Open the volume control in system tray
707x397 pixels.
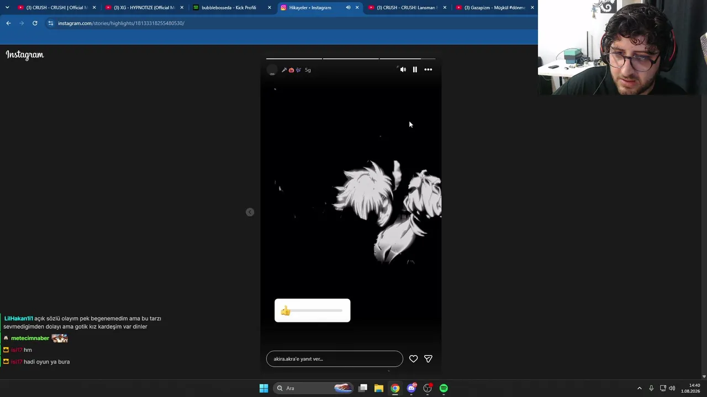[x=672, y=388]
